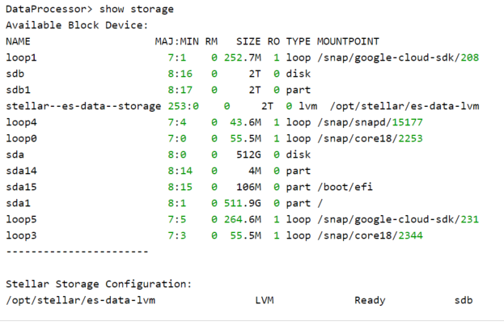Screen dimensions: 504x326
Task: Click the MOUNTPOINT column header
Action: (x=348, y=41)
